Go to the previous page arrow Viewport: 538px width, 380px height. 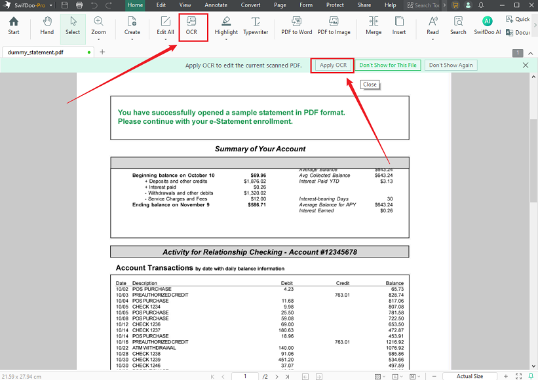click(223, 377)
